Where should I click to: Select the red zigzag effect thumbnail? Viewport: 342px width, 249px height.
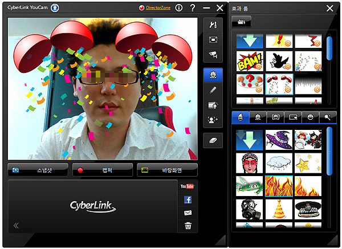(308, 41)
